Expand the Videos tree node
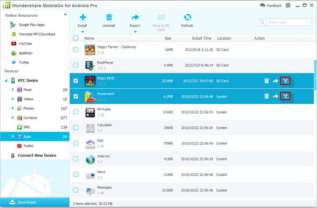317x208 pixels. tap(13, 99)
